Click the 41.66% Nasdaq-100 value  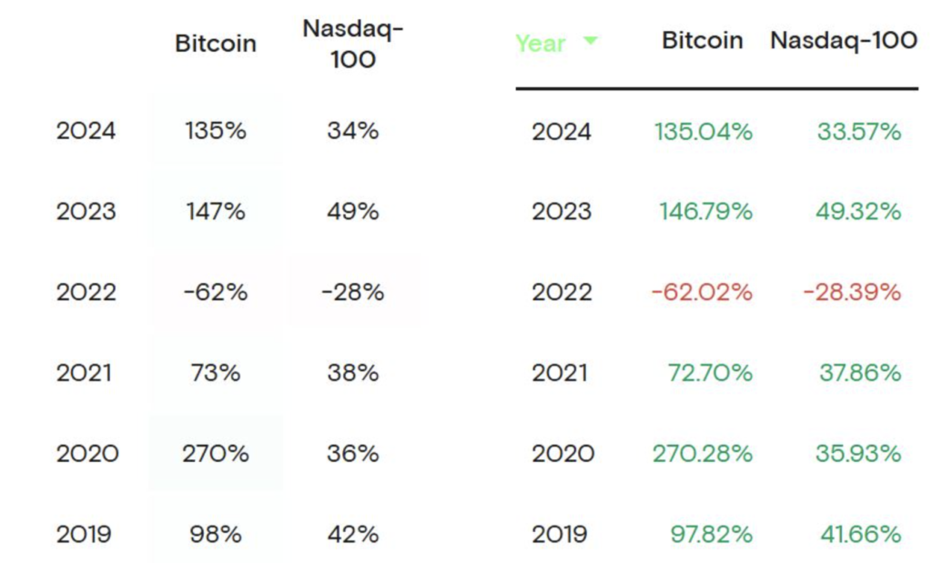point(860,534)
